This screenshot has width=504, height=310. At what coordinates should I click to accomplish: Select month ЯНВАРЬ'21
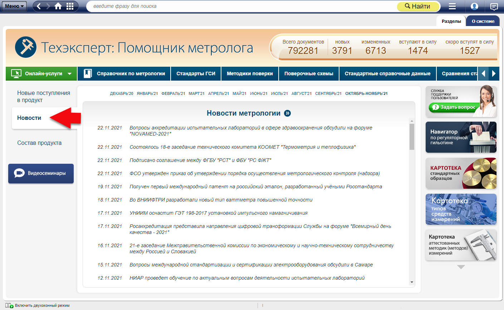click(x=147, y=93)
